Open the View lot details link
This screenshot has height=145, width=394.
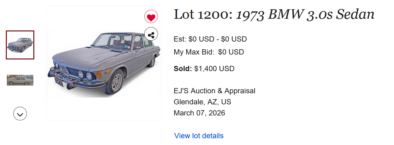click(199, 136)
